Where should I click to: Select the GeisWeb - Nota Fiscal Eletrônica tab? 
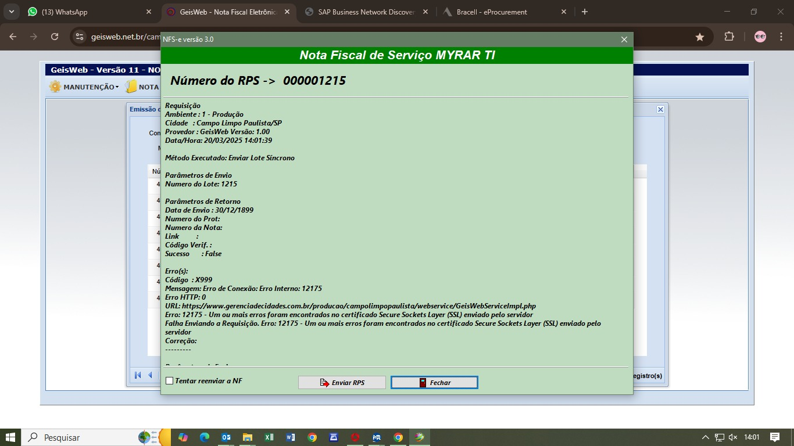pos(228,12)
